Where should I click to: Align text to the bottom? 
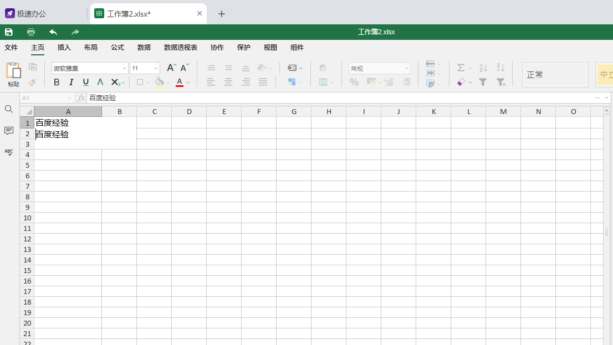[x=246, y=68]
